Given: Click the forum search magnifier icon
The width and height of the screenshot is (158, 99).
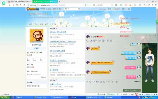Looking at the screenshot, I should pyautogui.click(x=79, y=9).
